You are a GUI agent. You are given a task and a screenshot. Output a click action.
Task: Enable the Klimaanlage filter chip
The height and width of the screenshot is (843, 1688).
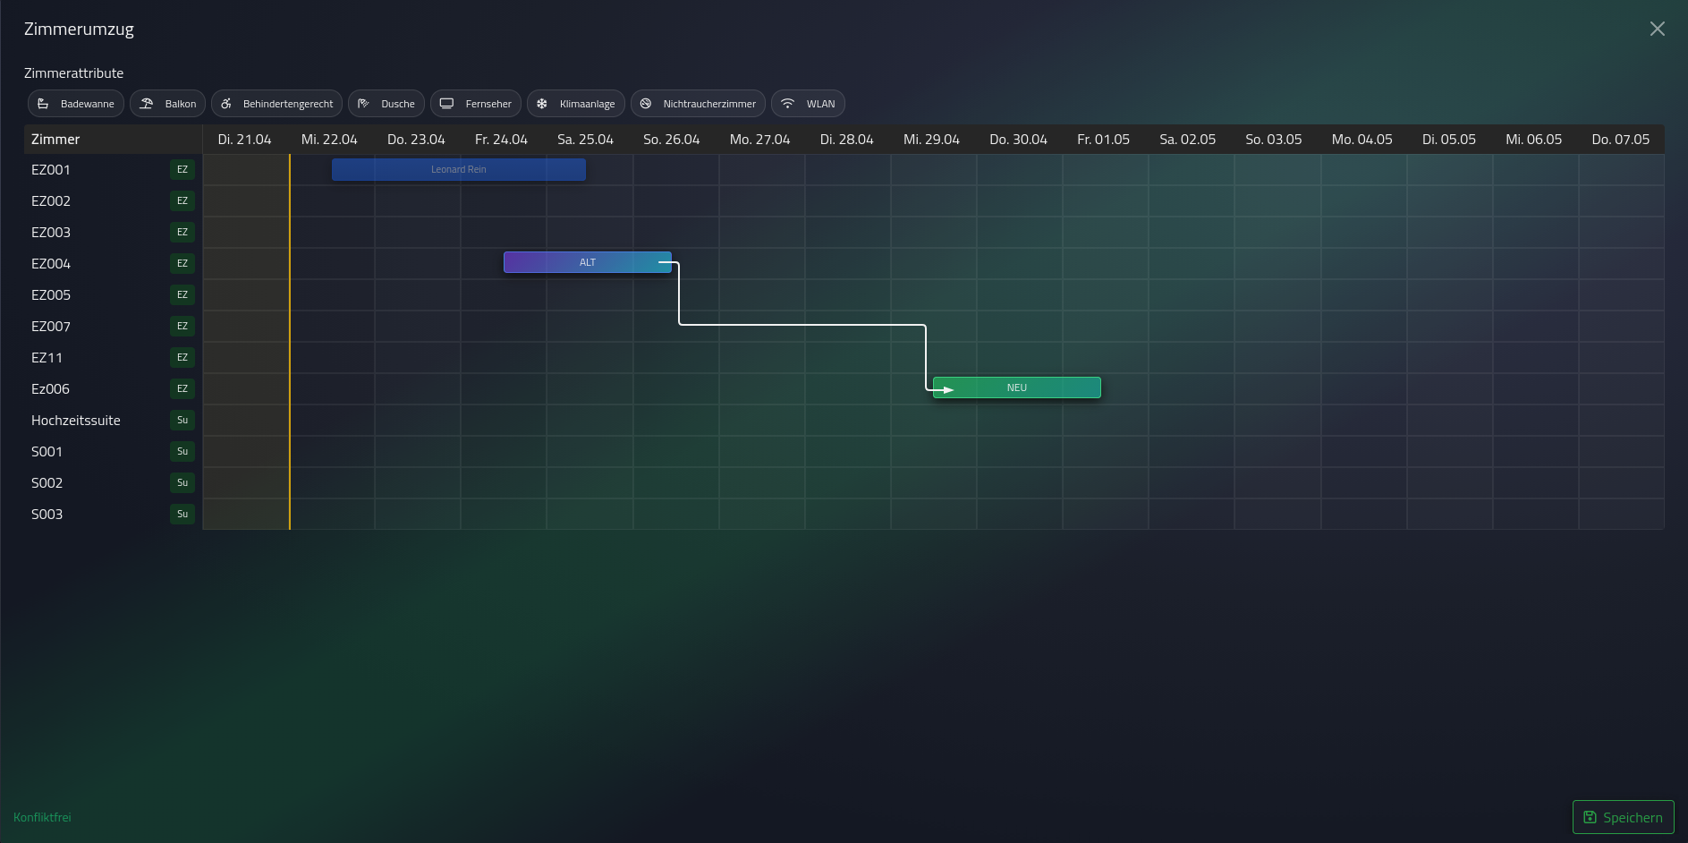[x=576, y=104]
